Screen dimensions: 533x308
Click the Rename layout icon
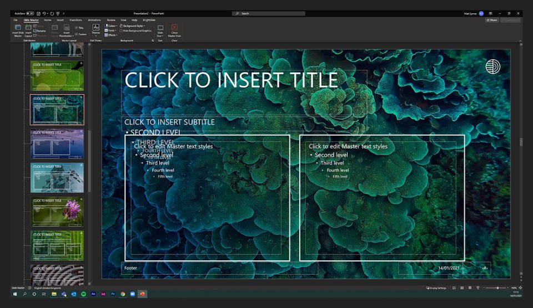pos(39,31)
